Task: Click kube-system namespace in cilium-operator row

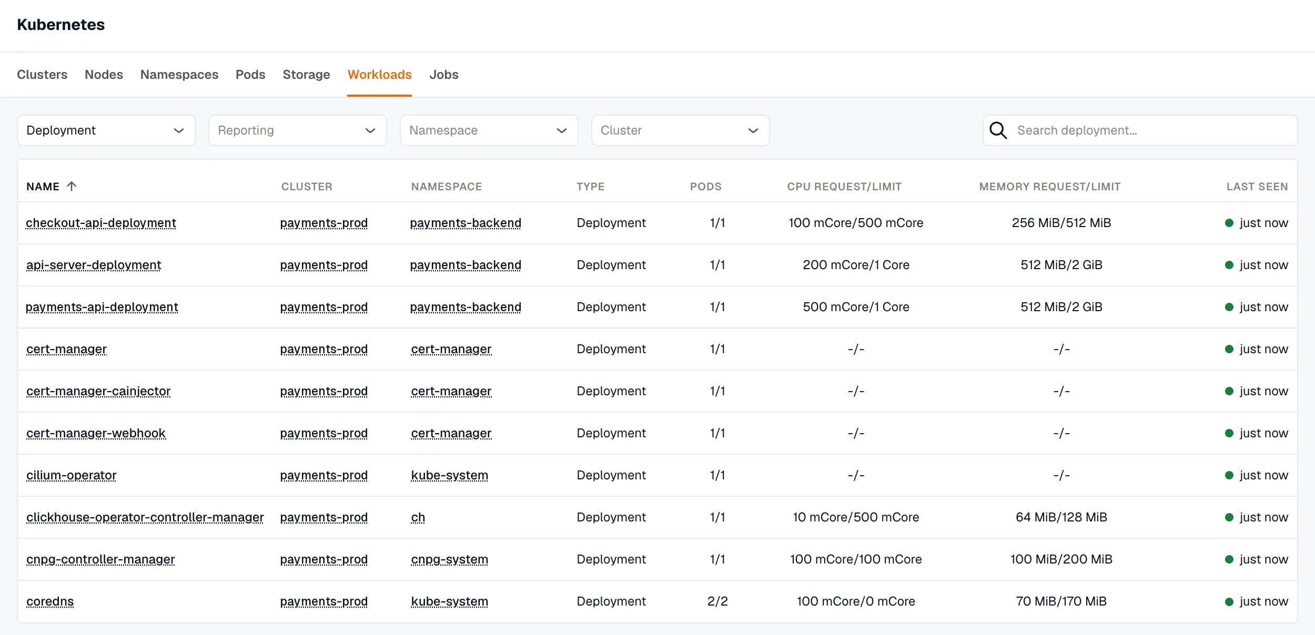Action: click(x=450, y=475)
